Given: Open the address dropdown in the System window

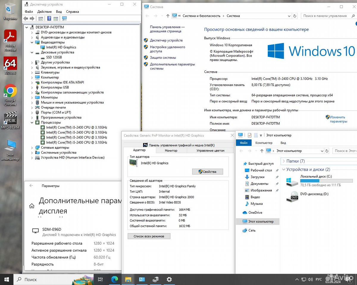Looking at the screenshot, I should click(289, 16).
